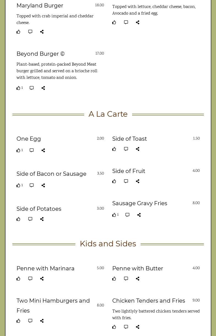Comment on Sausage Gravy Fries
This screenshot has width=216, height=336.
127,215
